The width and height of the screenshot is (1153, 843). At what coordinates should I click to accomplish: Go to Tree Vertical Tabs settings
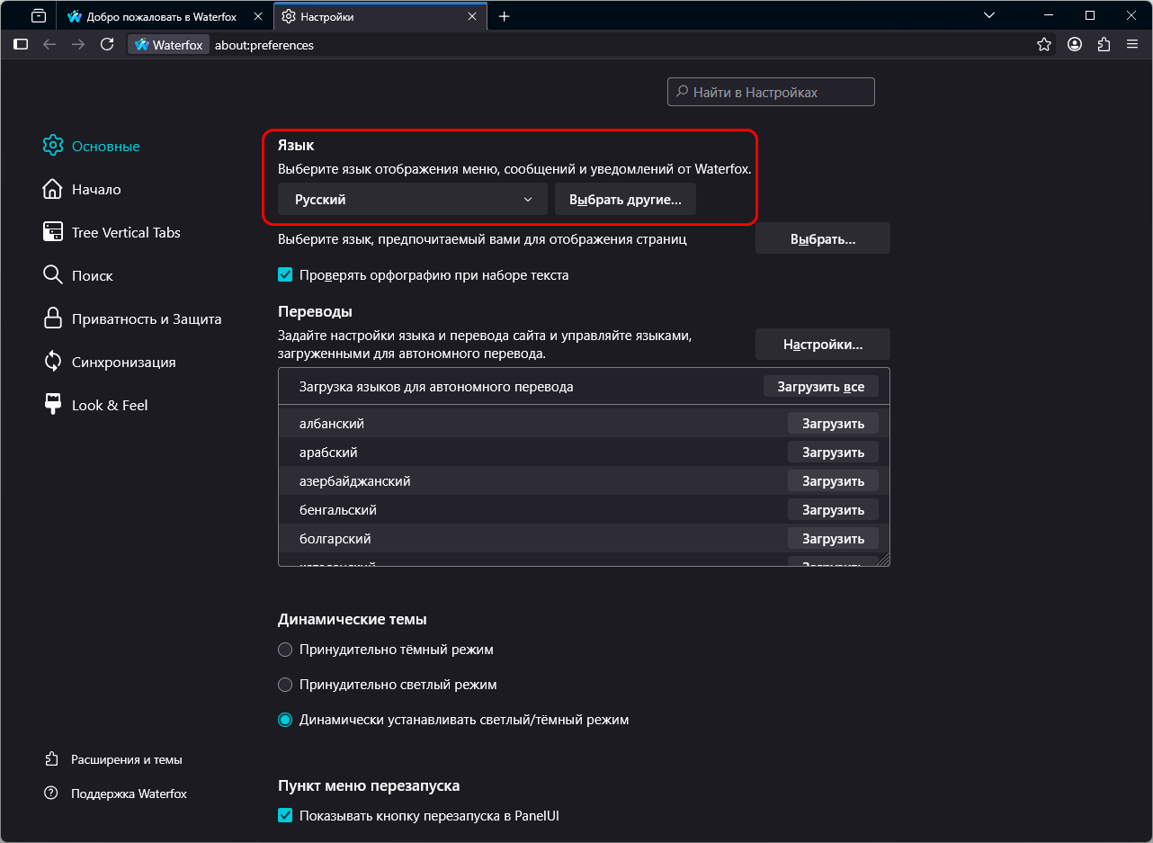[x=126, y=232]
